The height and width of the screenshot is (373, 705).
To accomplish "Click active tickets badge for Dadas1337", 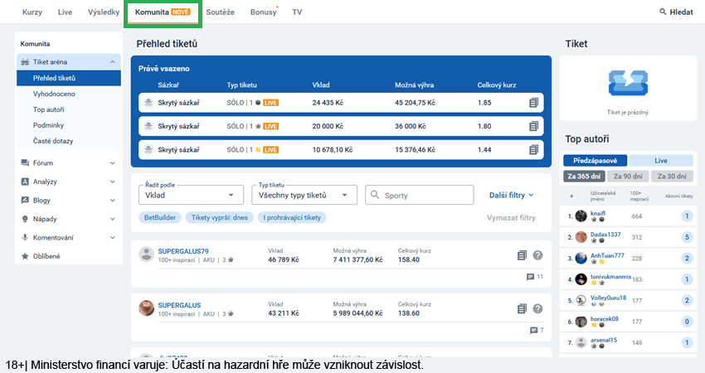I will [x=687, y=237].
